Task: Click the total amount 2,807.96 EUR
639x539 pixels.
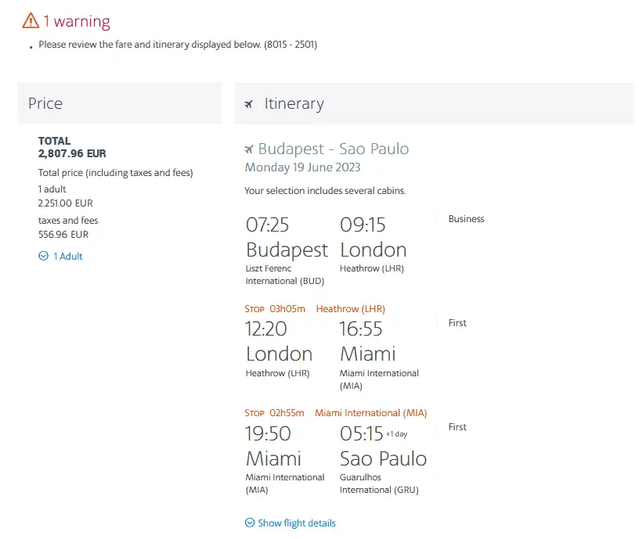Action: pyautogui.click(x=72, y=154)
